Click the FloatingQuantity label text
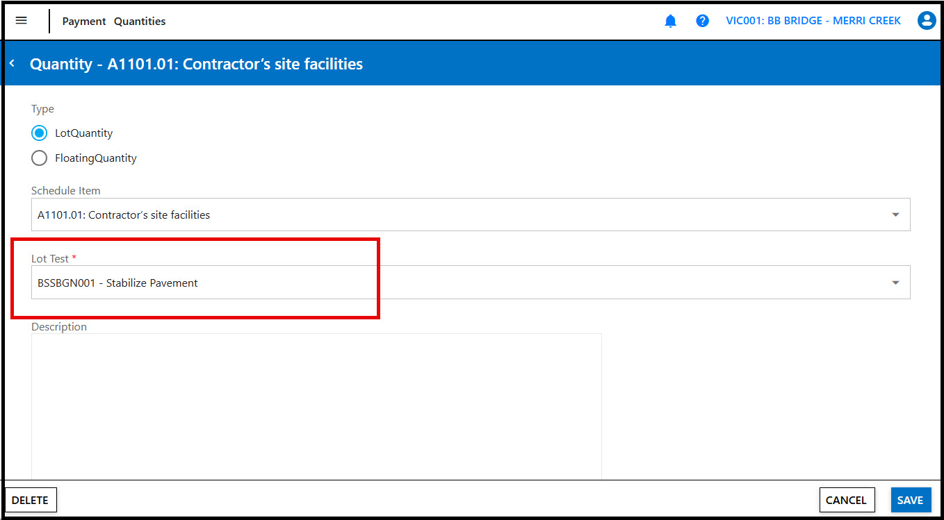 coord(96,158)
